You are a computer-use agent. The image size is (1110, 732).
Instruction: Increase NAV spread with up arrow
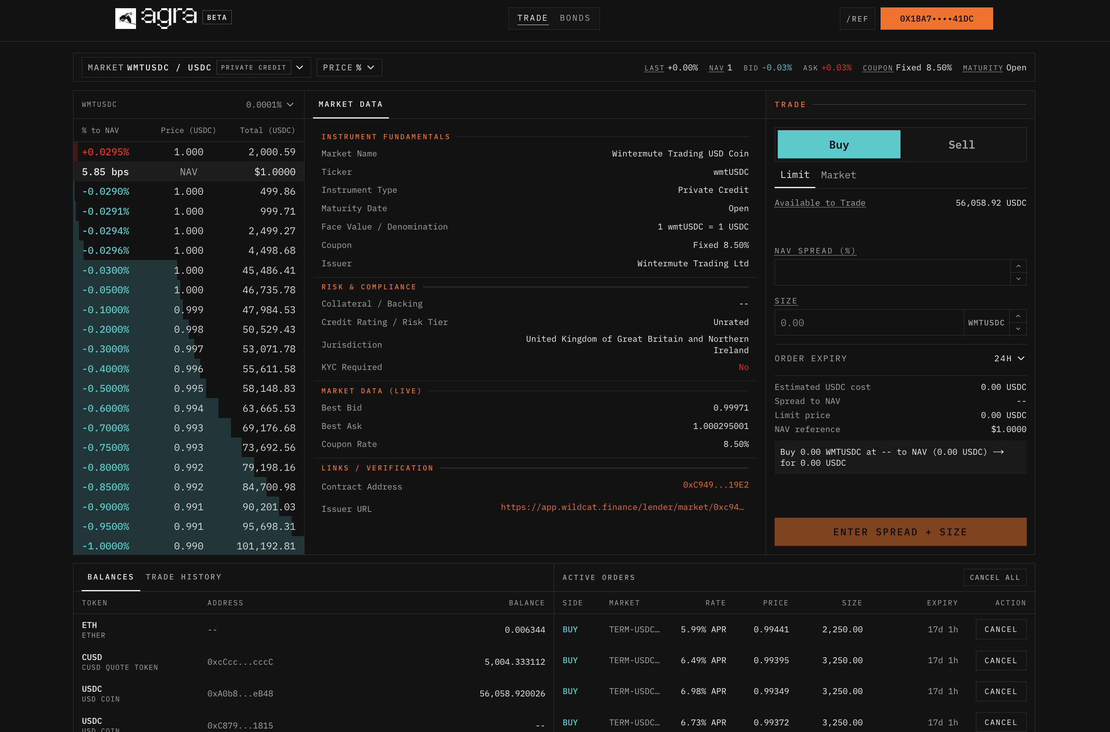point(1018,266)
